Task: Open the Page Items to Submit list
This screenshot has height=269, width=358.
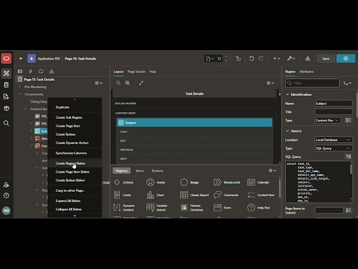Action: (348, 210)
